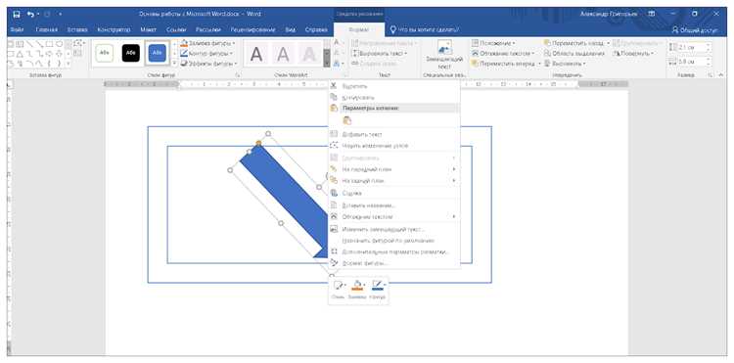Expand На передний план submenu
The image size is (734, 363).
393,169
